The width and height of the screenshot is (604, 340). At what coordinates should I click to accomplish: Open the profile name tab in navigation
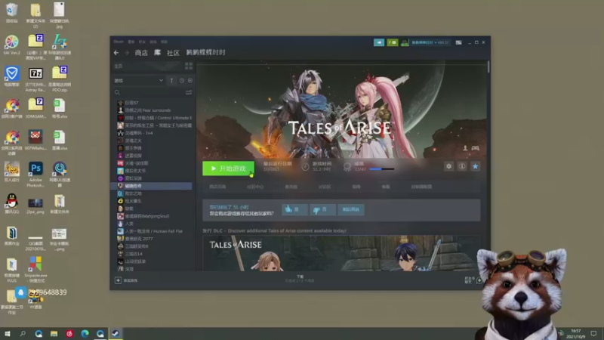coord(205,52)
